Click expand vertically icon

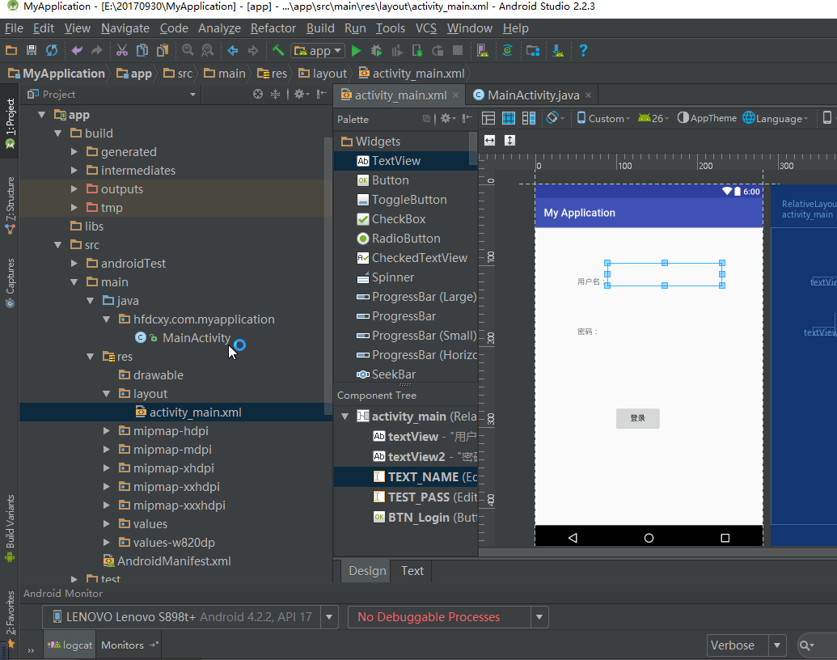(x=509, y=141)
